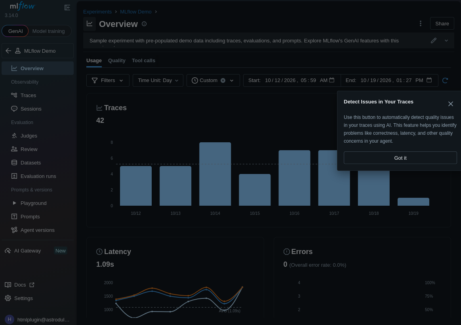Go back using the arrow beside MLflow Demo

click(x=8, y=51)
